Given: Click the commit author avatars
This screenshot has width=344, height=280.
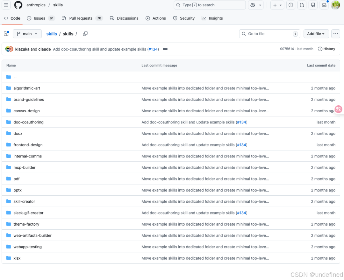Looking at the screenshot, I should (x=9, y=49).
